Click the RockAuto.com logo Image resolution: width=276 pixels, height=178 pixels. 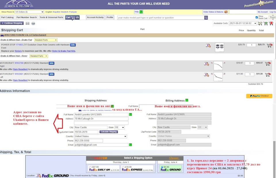click(19, 4)
